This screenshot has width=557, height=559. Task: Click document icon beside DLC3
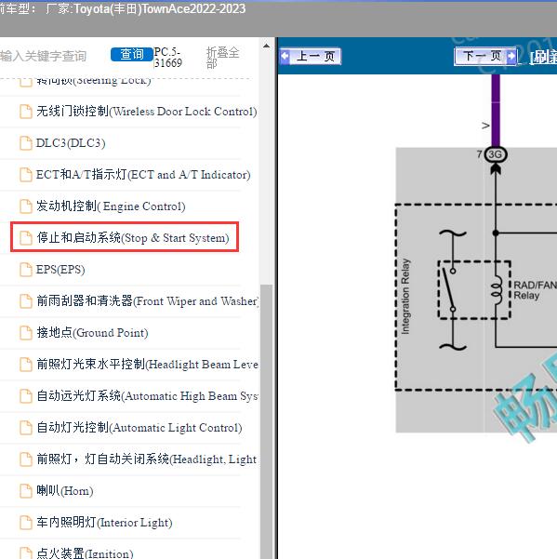click(x=26, y=143)
